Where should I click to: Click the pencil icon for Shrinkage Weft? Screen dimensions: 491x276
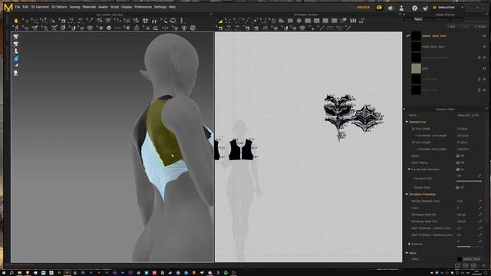(x=480, y=215)
